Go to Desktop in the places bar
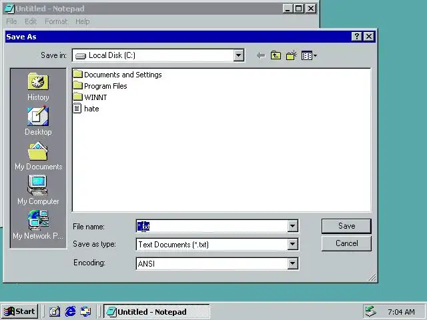427x320 pixels. (x=38, y=121)
